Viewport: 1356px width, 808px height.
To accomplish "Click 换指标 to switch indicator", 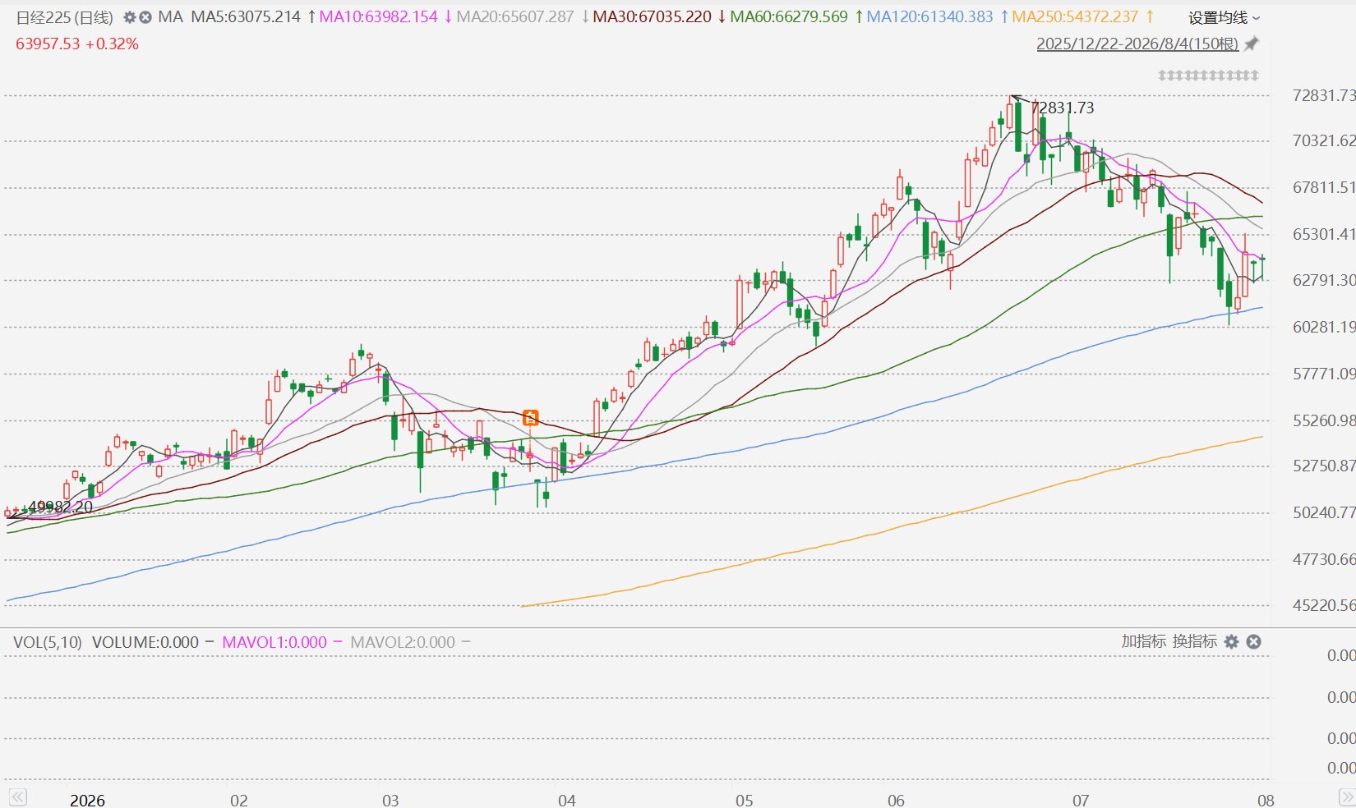I will [x=1195, y=641].
